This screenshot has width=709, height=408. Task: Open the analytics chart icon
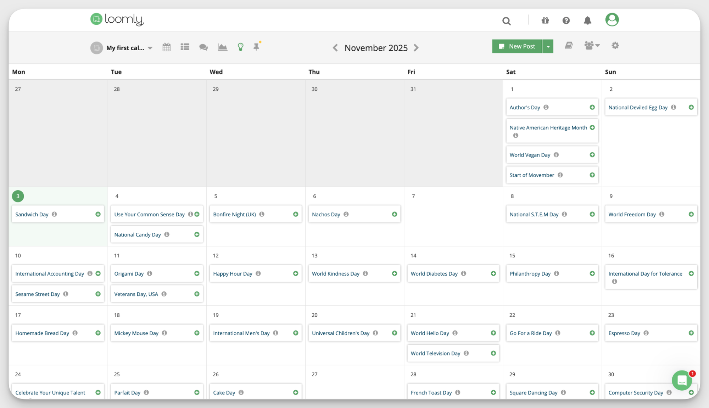click(222, 47)
